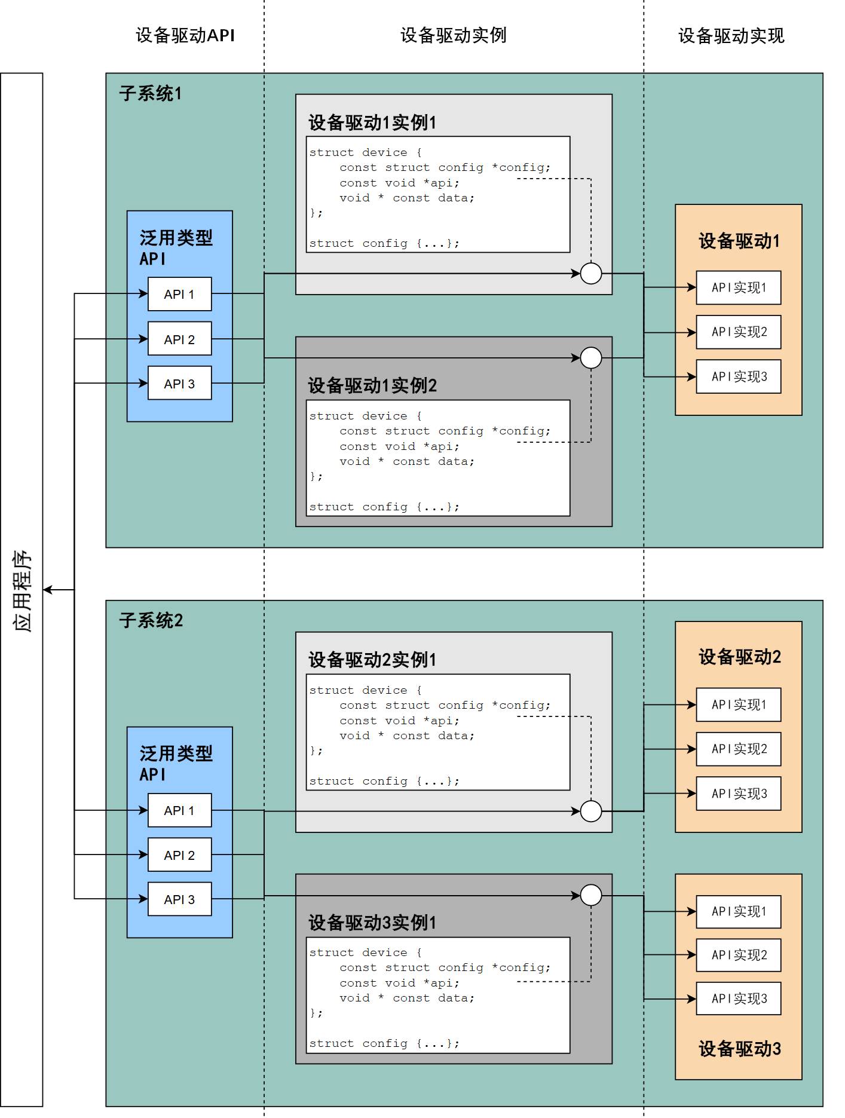Click the 设备驱动3实例1 heading
Screen dimensions: 845x1118
coord(372,923)
